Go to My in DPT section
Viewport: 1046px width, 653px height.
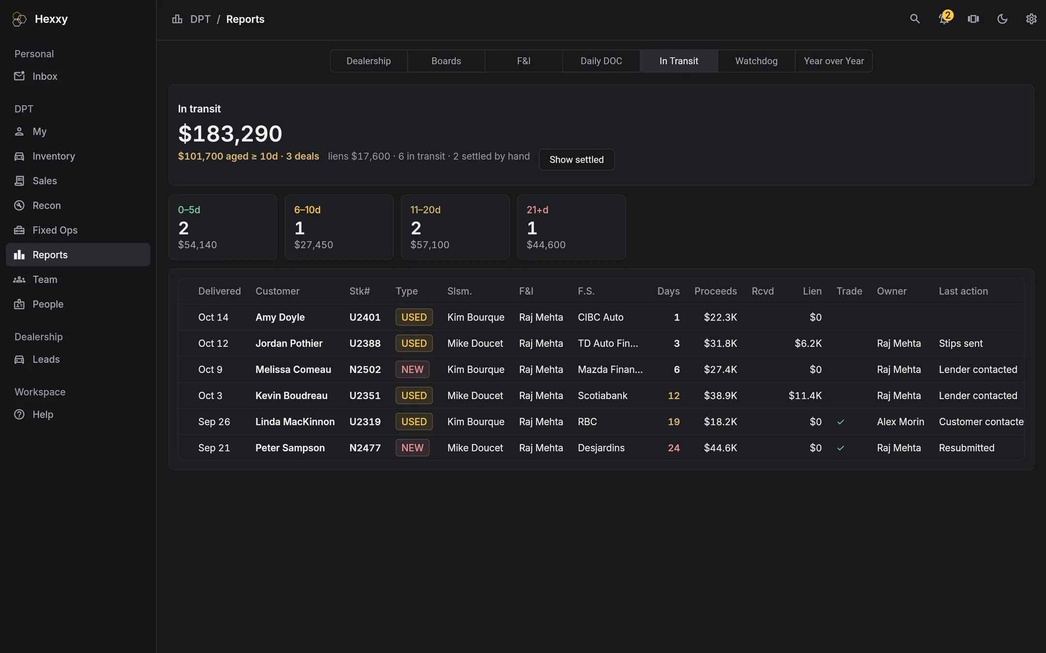[78, 132]
